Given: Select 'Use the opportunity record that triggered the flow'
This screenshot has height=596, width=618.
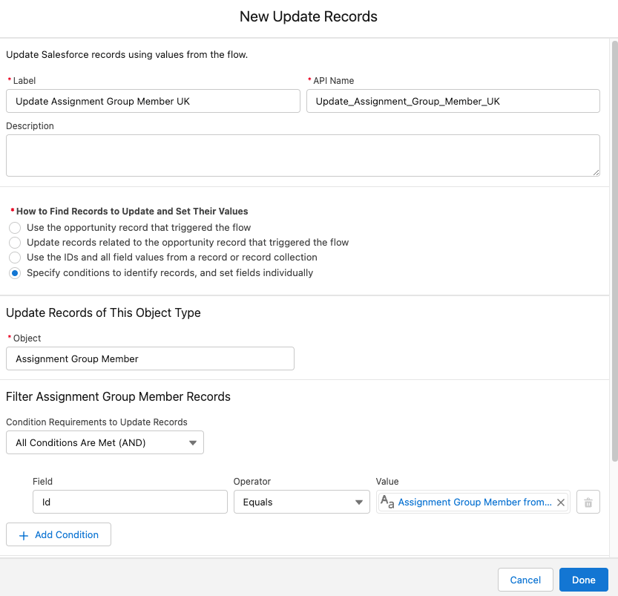Looking at the screenshot, I should pyautogui.click(x=15, y=228).
